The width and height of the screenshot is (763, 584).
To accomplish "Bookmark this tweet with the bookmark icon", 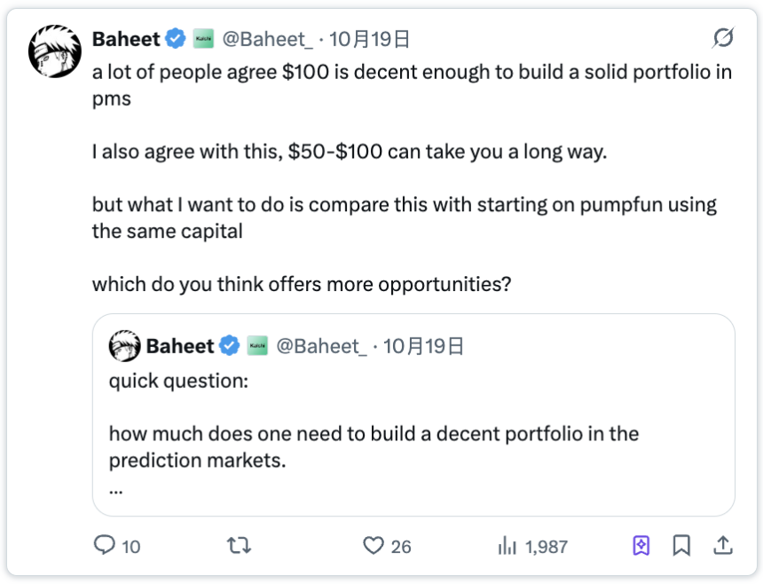I will click(681, 545).
